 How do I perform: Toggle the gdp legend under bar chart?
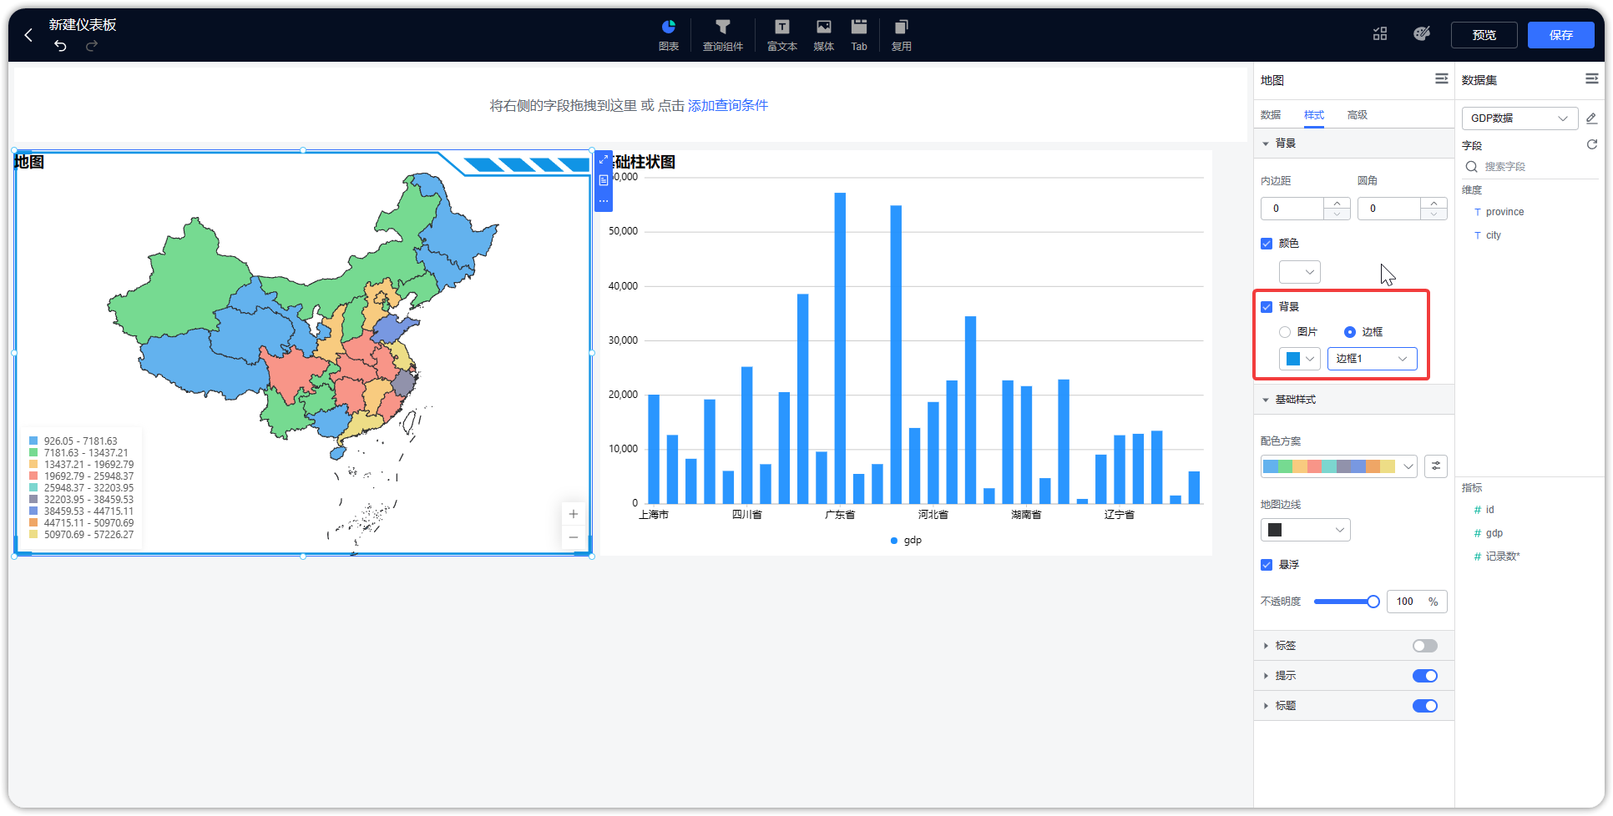[x=906, y=541]
